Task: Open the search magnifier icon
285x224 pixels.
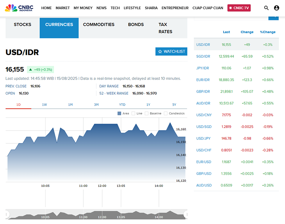Action: pos(266,8)
